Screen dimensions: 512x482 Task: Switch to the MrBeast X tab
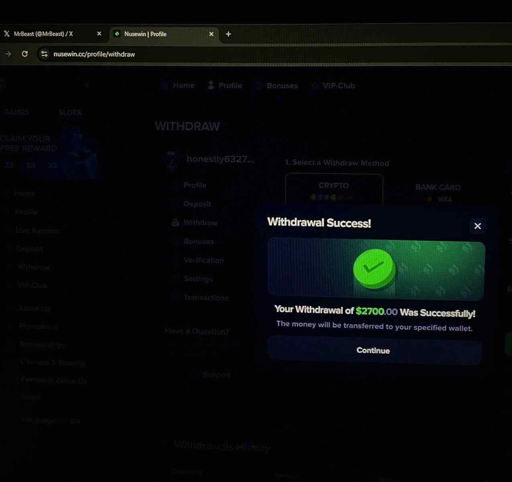[44, 34]
